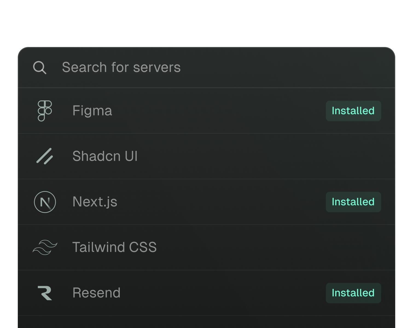Image resolution: width=413 pixels, height=328 pixels.
Task: Select the Resend server name text
Action: pyautogui.click(x=96, y=293)
